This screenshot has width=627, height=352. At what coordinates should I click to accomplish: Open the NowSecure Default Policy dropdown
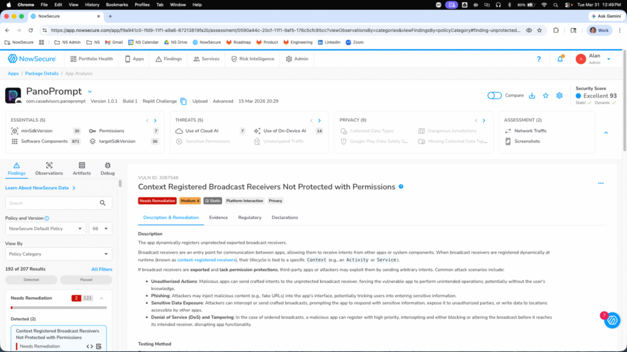pyautogui.click(x=45, y=229)
